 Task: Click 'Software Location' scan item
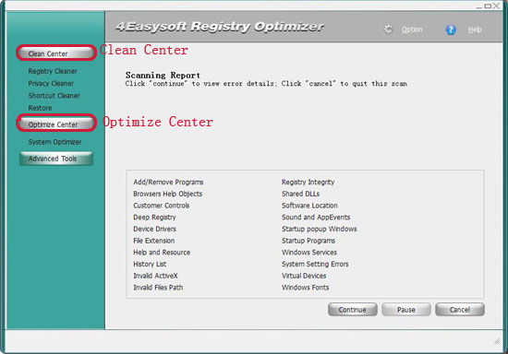coord(309,206)
